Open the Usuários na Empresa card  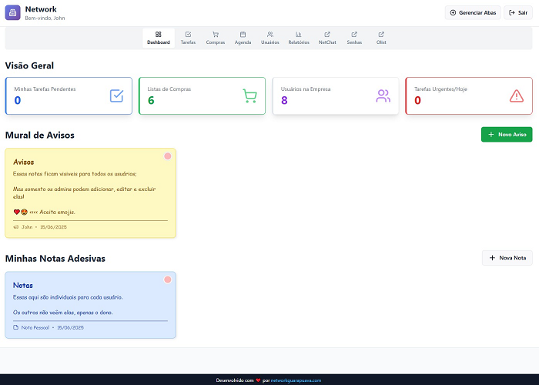[x=336, y=96]
